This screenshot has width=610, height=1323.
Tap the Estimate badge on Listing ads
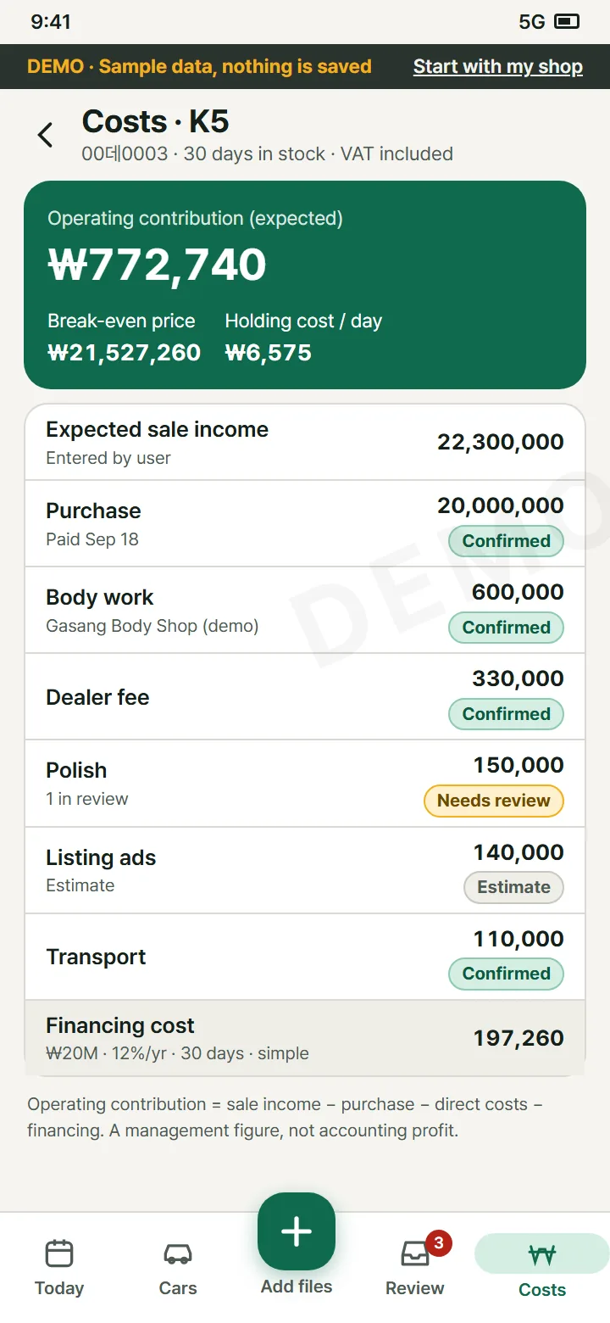tap(513, 887)
